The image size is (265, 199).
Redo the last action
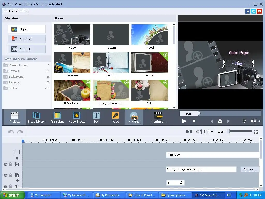tap(20, 132)
